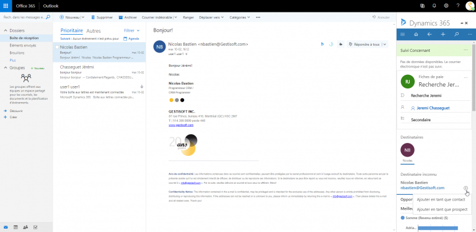Open Dynamics 365 hamburger menu

[402, 34]
